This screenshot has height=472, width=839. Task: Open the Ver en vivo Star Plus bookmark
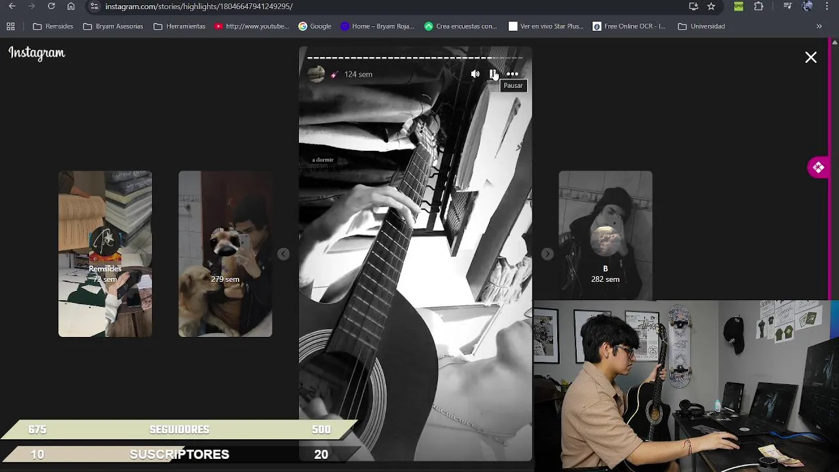point(546,26)
